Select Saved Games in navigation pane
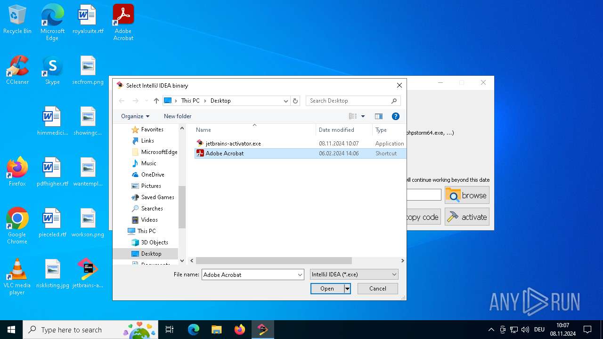Image resolution: width=603 pixels, height=339 pixels. 157,197
